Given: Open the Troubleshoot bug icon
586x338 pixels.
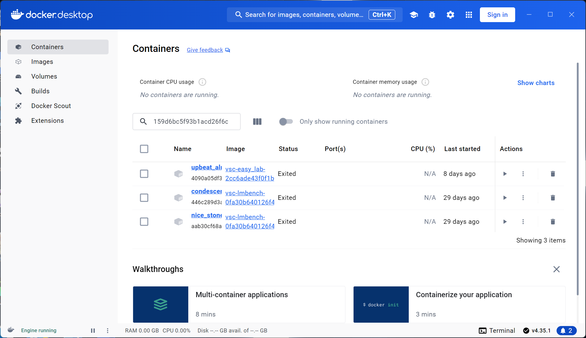Looking at the screenshot, I should coord(432,15).
